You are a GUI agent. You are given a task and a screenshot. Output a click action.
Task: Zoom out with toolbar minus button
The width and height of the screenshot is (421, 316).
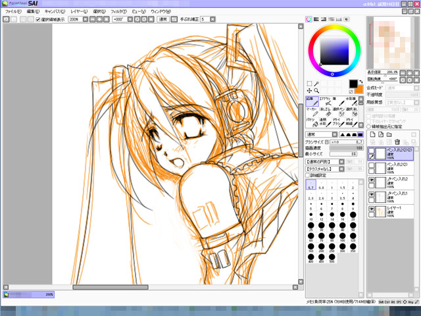point(93,19)
